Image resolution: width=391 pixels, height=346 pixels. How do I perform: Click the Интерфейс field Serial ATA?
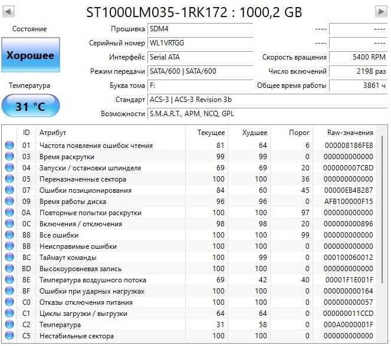tap(201, 57)
